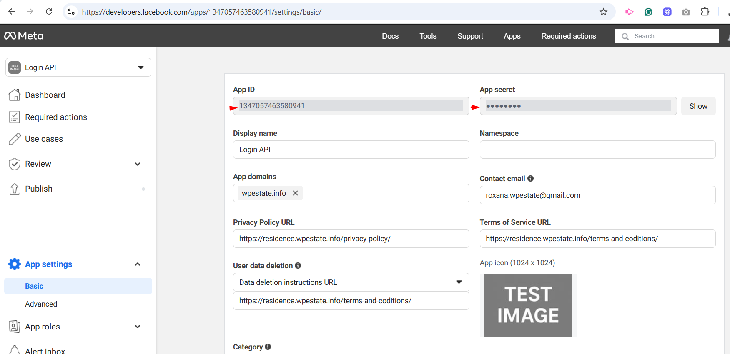Screen dimensions: 730x354
Task: Expand the App roles section
Action: [x=138, y=327]
